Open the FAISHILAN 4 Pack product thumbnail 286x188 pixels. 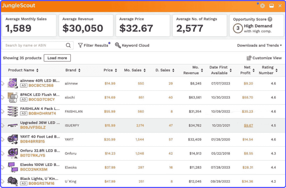(x=13, y=111)
